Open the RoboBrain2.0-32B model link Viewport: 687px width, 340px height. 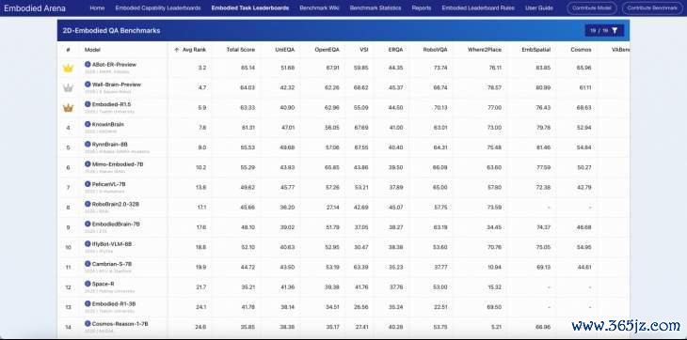click(116, 204)
